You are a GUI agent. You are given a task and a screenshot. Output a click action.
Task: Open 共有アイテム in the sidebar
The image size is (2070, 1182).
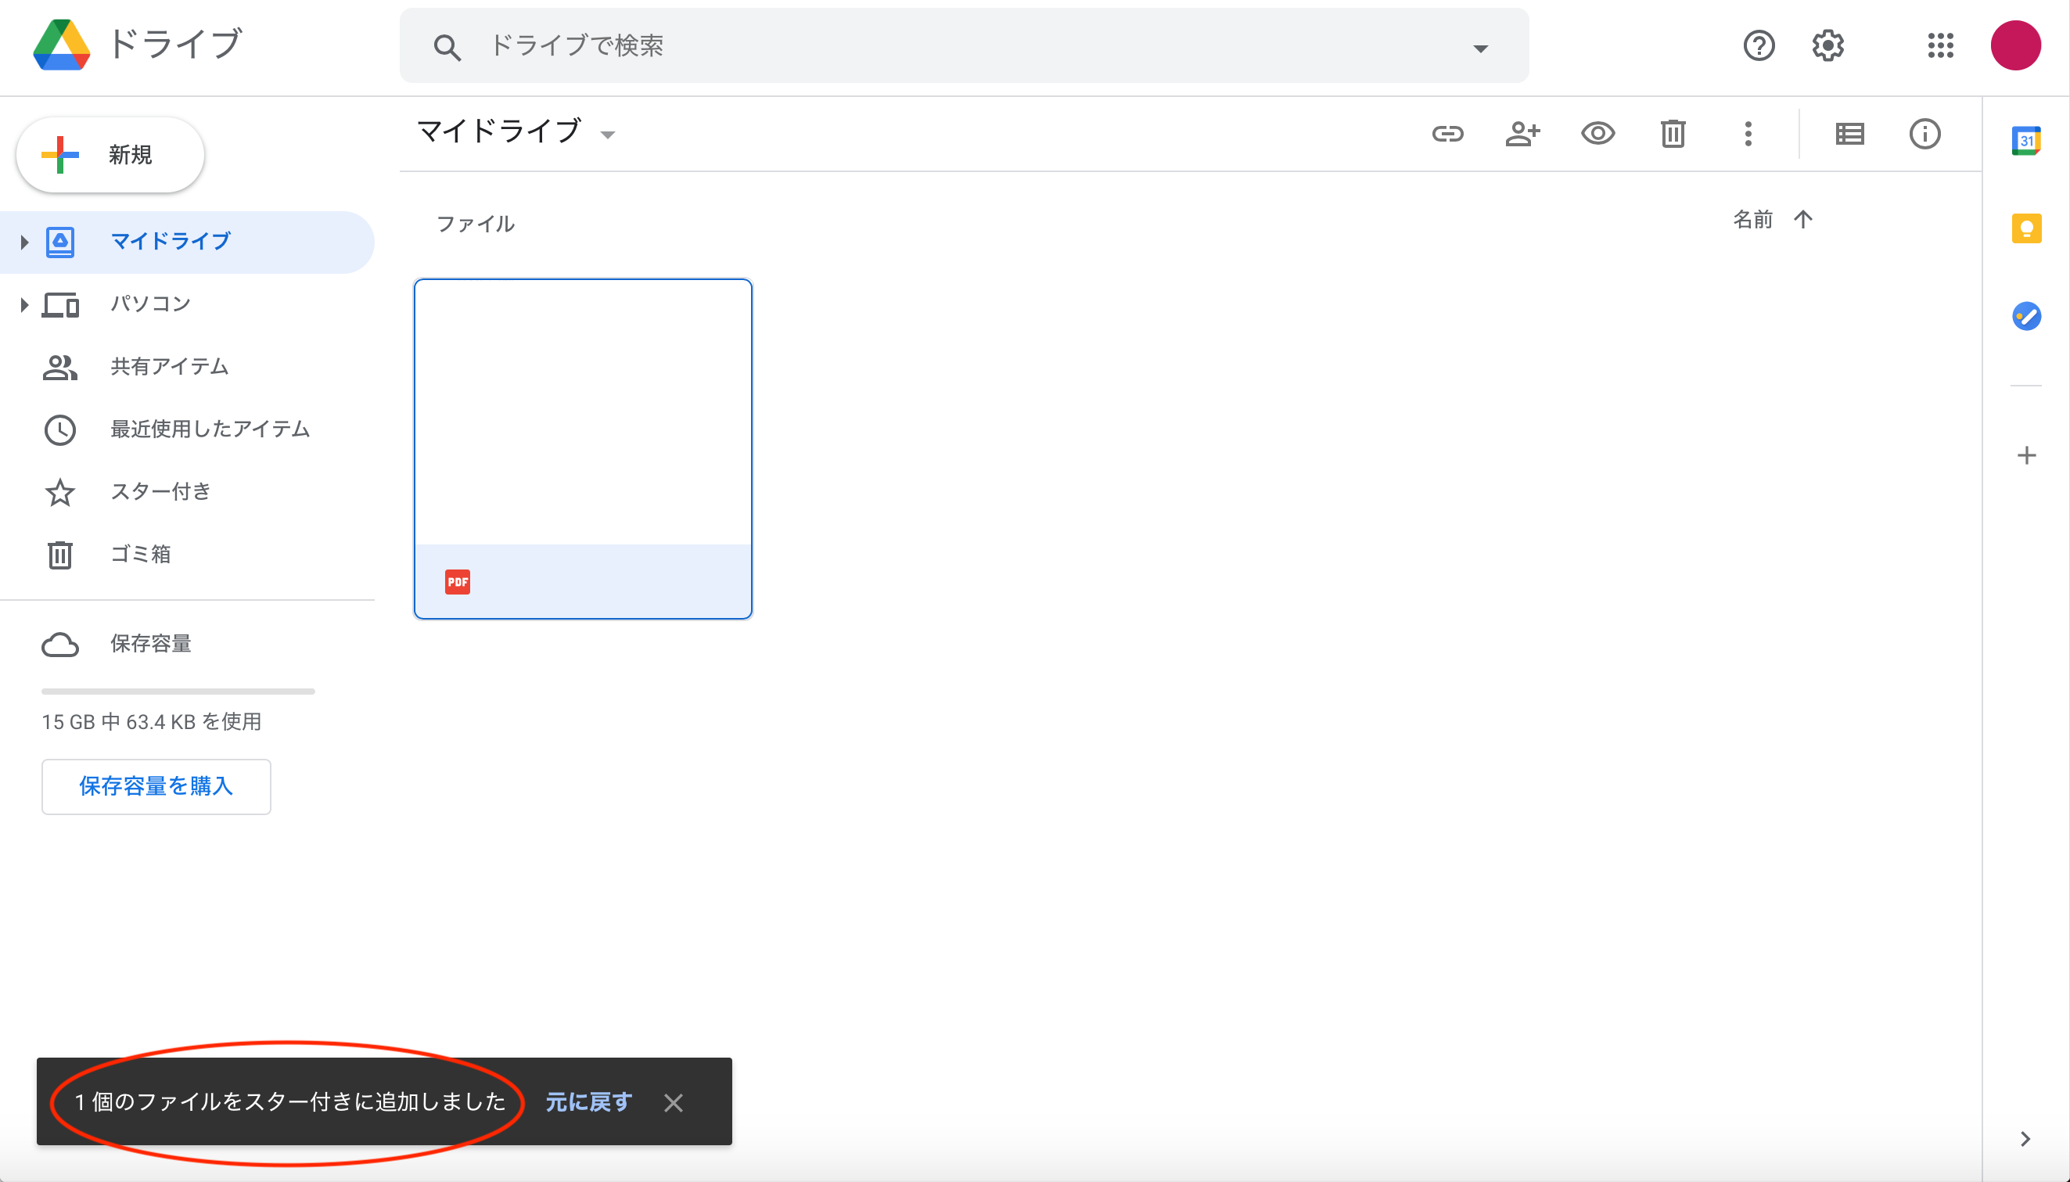click(187, 367)
